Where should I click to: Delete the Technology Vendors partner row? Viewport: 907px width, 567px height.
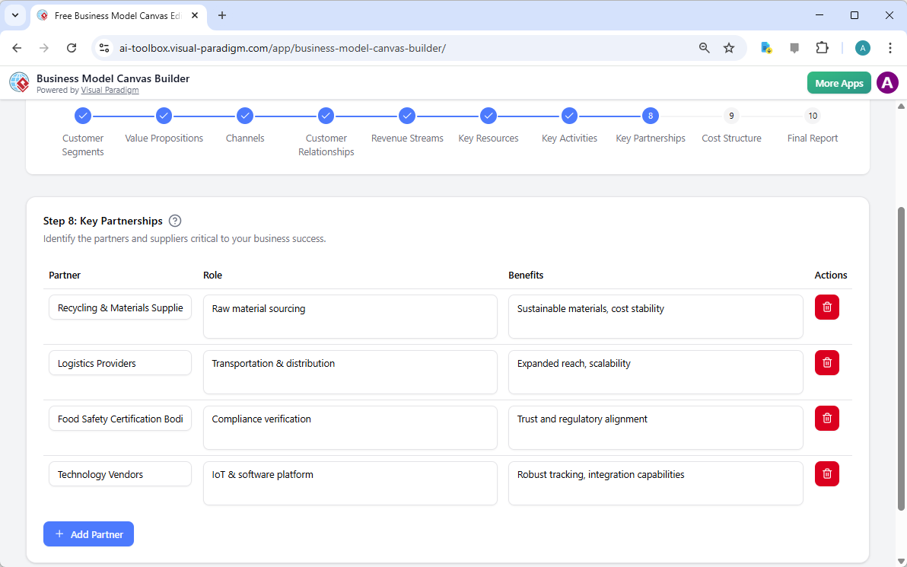tap(826, 473)
